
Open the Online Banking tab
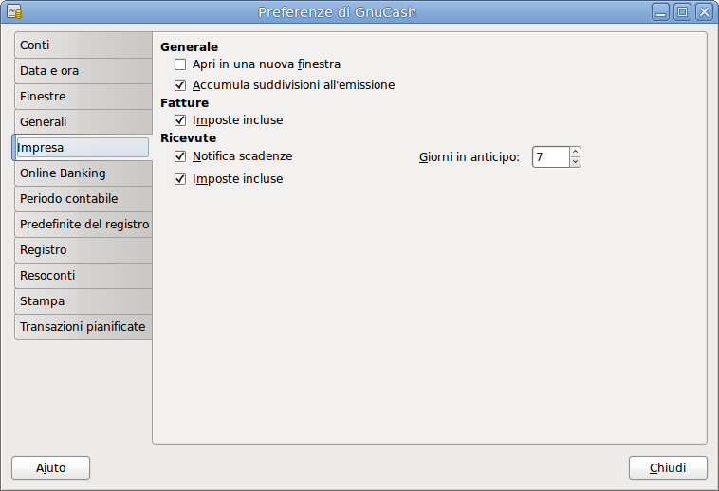83,173
